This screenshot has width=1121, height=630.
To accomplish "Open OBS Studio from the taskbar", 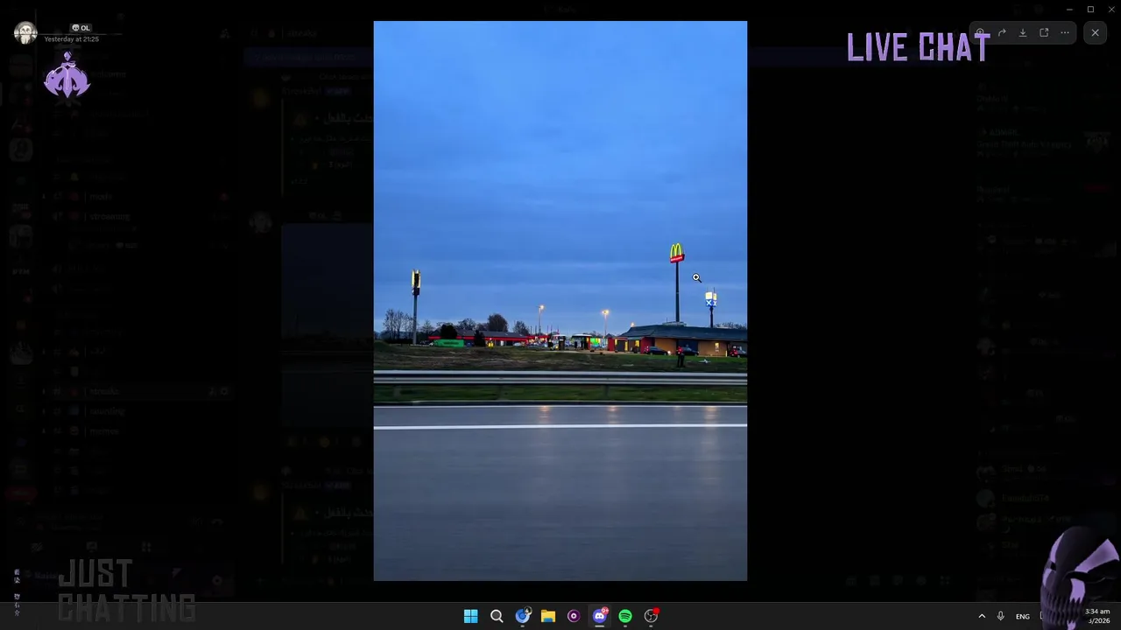I will coord(651,616).
